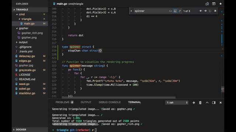236x132 pixels.
Task: Go to previous match arrow
Action: [201, 11]
